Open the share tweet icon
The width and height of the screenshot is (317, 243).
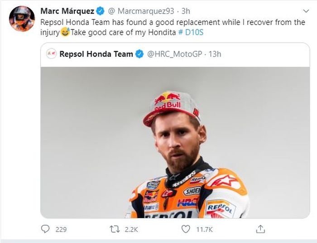pos(260,229)
